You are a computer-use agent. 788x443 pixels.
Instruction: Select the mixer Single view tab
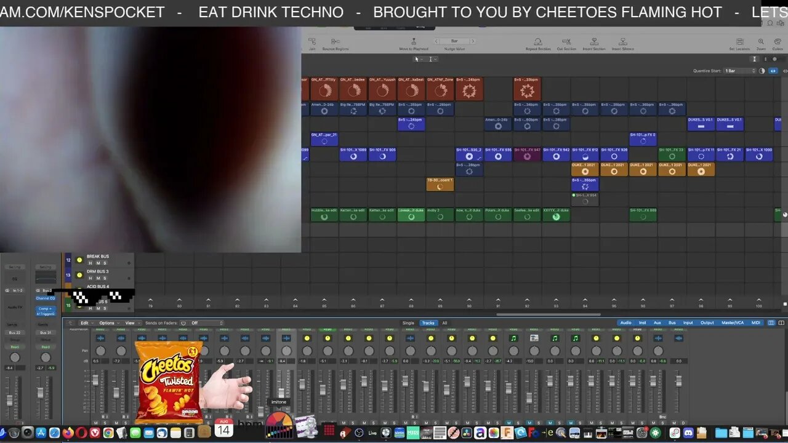[x=408, y=323]
